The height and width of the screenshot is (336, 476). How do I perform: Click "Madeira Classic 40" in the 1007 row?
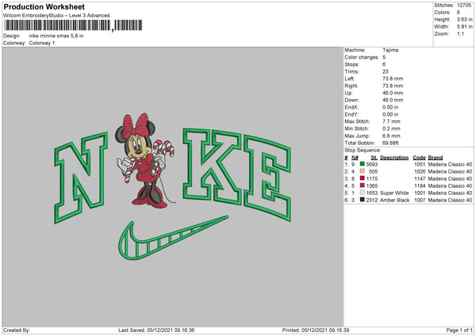coord(450,200)
